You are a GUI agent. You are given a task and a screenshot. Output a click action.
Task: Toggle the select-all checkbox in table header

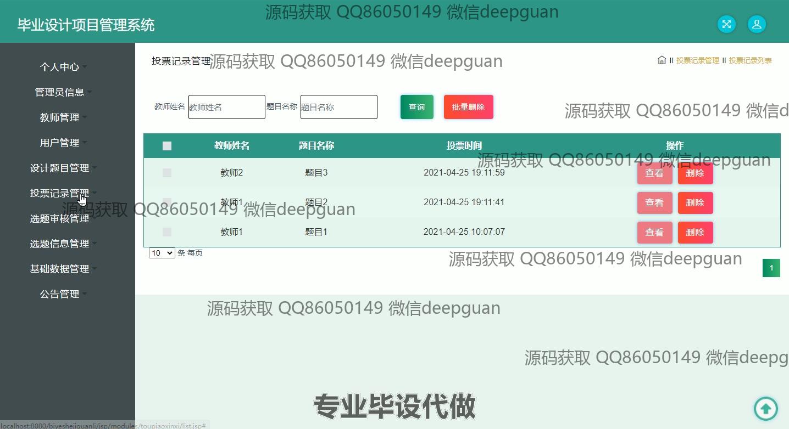(x=167, y=146)
